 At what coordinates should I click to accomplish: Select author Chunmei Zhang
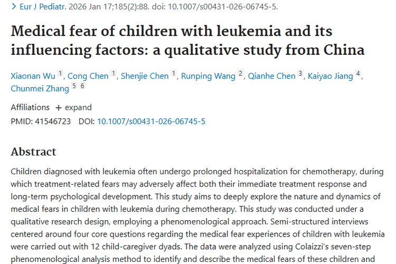(x=40, y=89)
